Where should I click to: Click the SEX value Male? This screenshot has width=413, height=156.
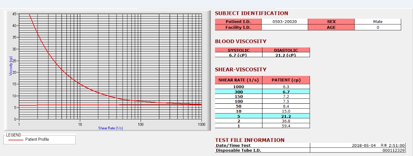tap(378, 22)
